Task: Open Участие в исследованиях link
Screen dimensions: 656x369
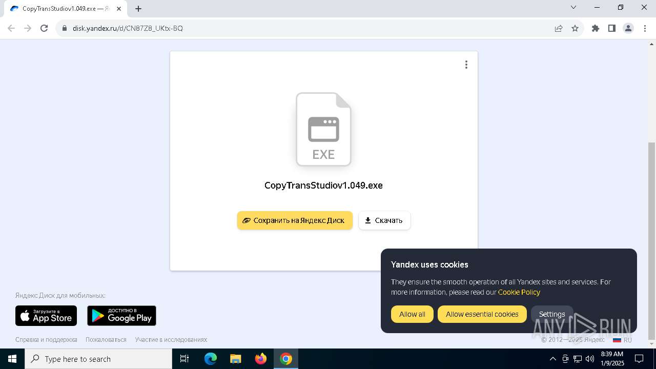Action: 171,339
